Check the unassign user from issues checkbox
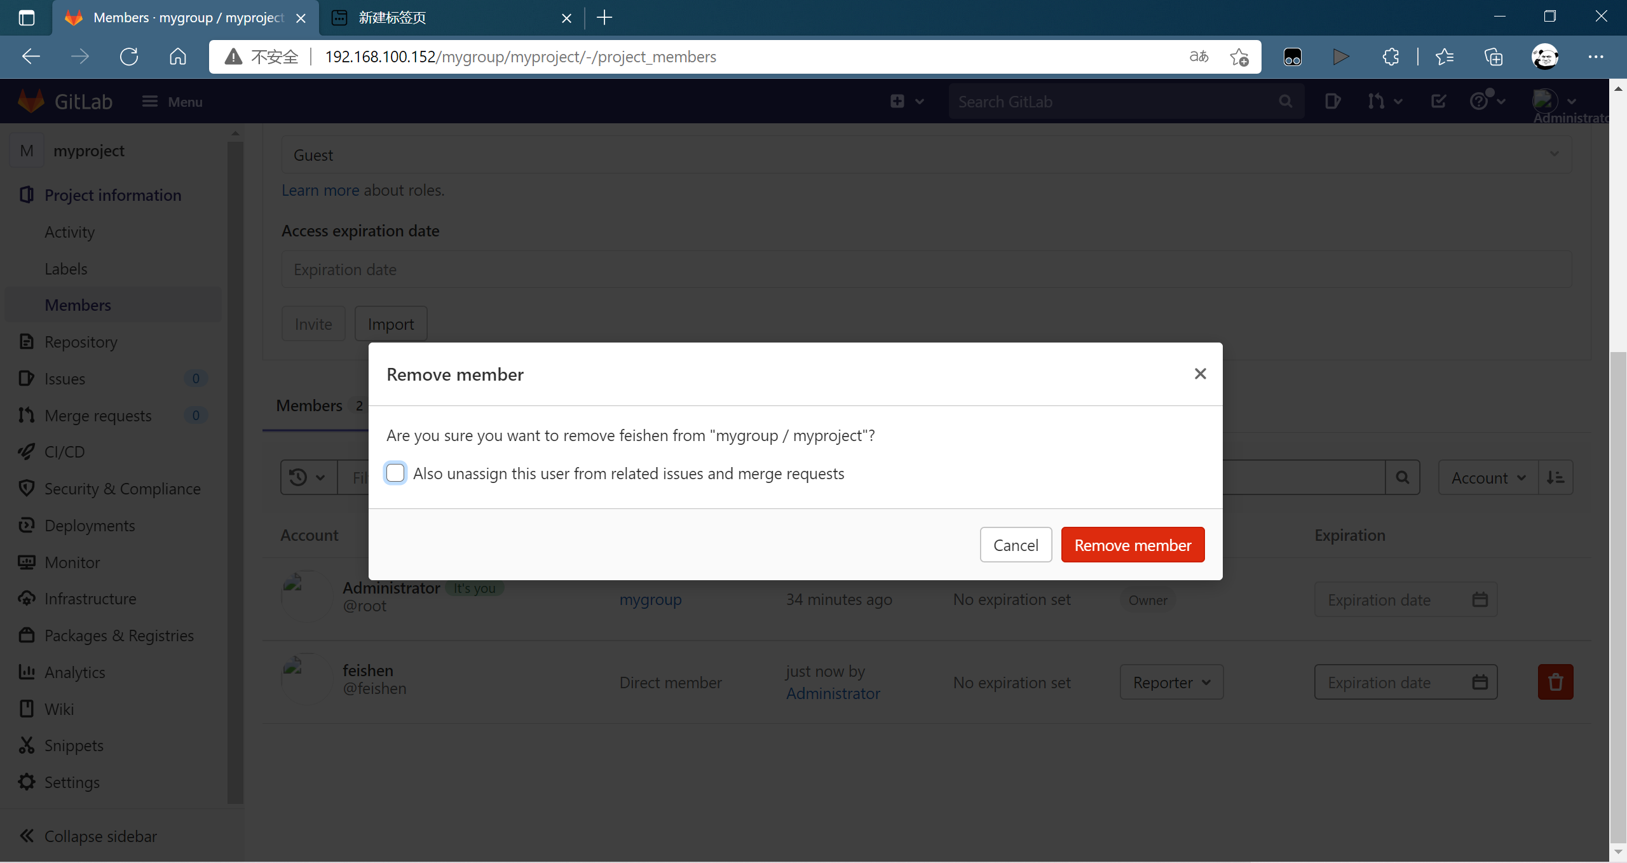The height and width of the screenshot is (863, 1627). (395, 473)
